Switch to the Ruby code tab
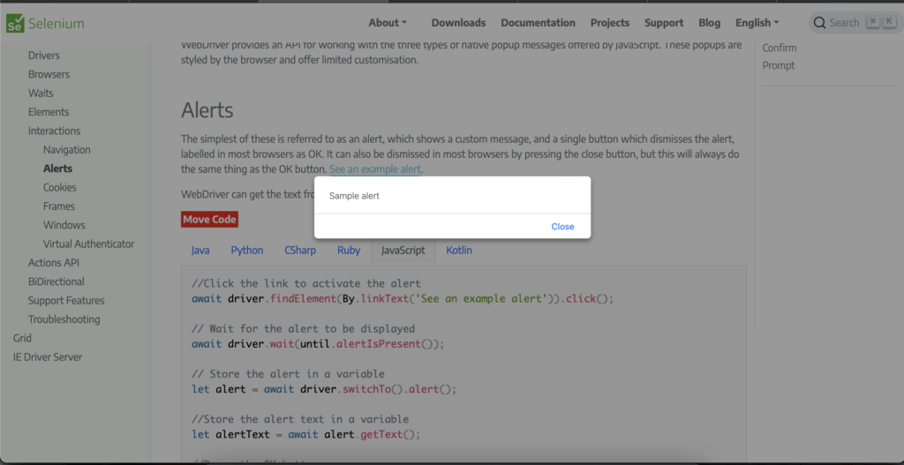 (x=349, y=250)
